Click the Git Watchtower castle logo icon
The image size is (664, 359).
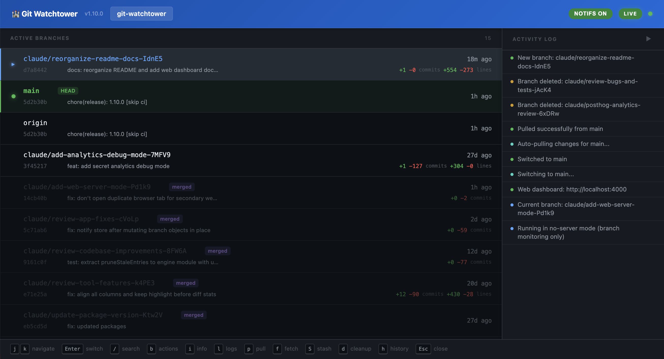[x=16, y=13]
